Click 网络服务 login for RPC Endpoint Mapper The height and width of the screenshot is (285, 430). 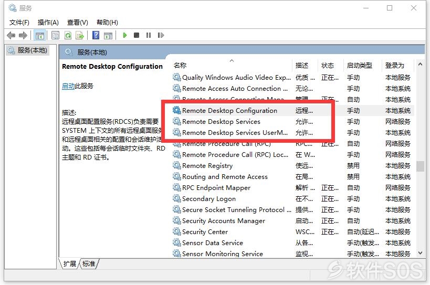(x=398, y=188)
